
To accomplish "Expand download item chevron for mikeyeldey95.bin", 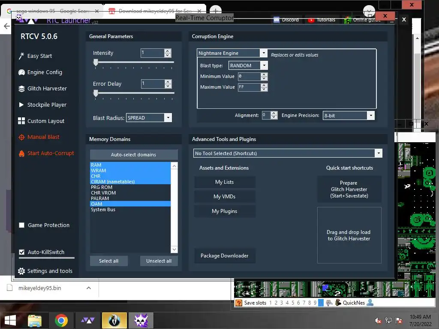I will pos(89,288).
